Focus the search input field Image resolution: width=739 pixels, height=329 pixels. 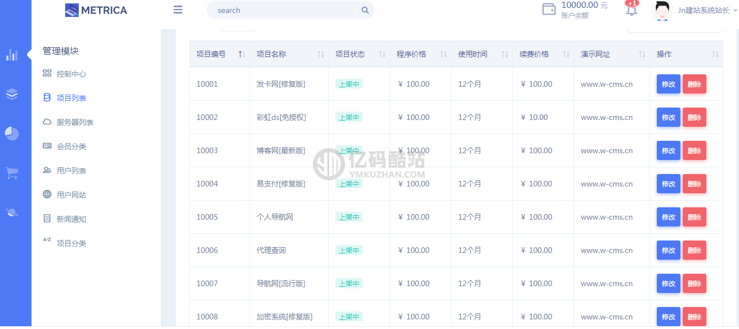point(281,10)
